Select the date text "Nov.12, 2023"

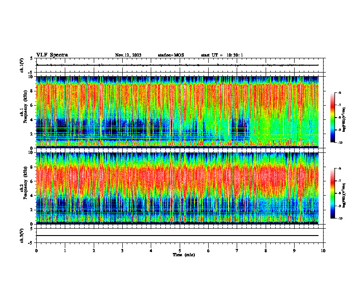[x=128, y=55]
